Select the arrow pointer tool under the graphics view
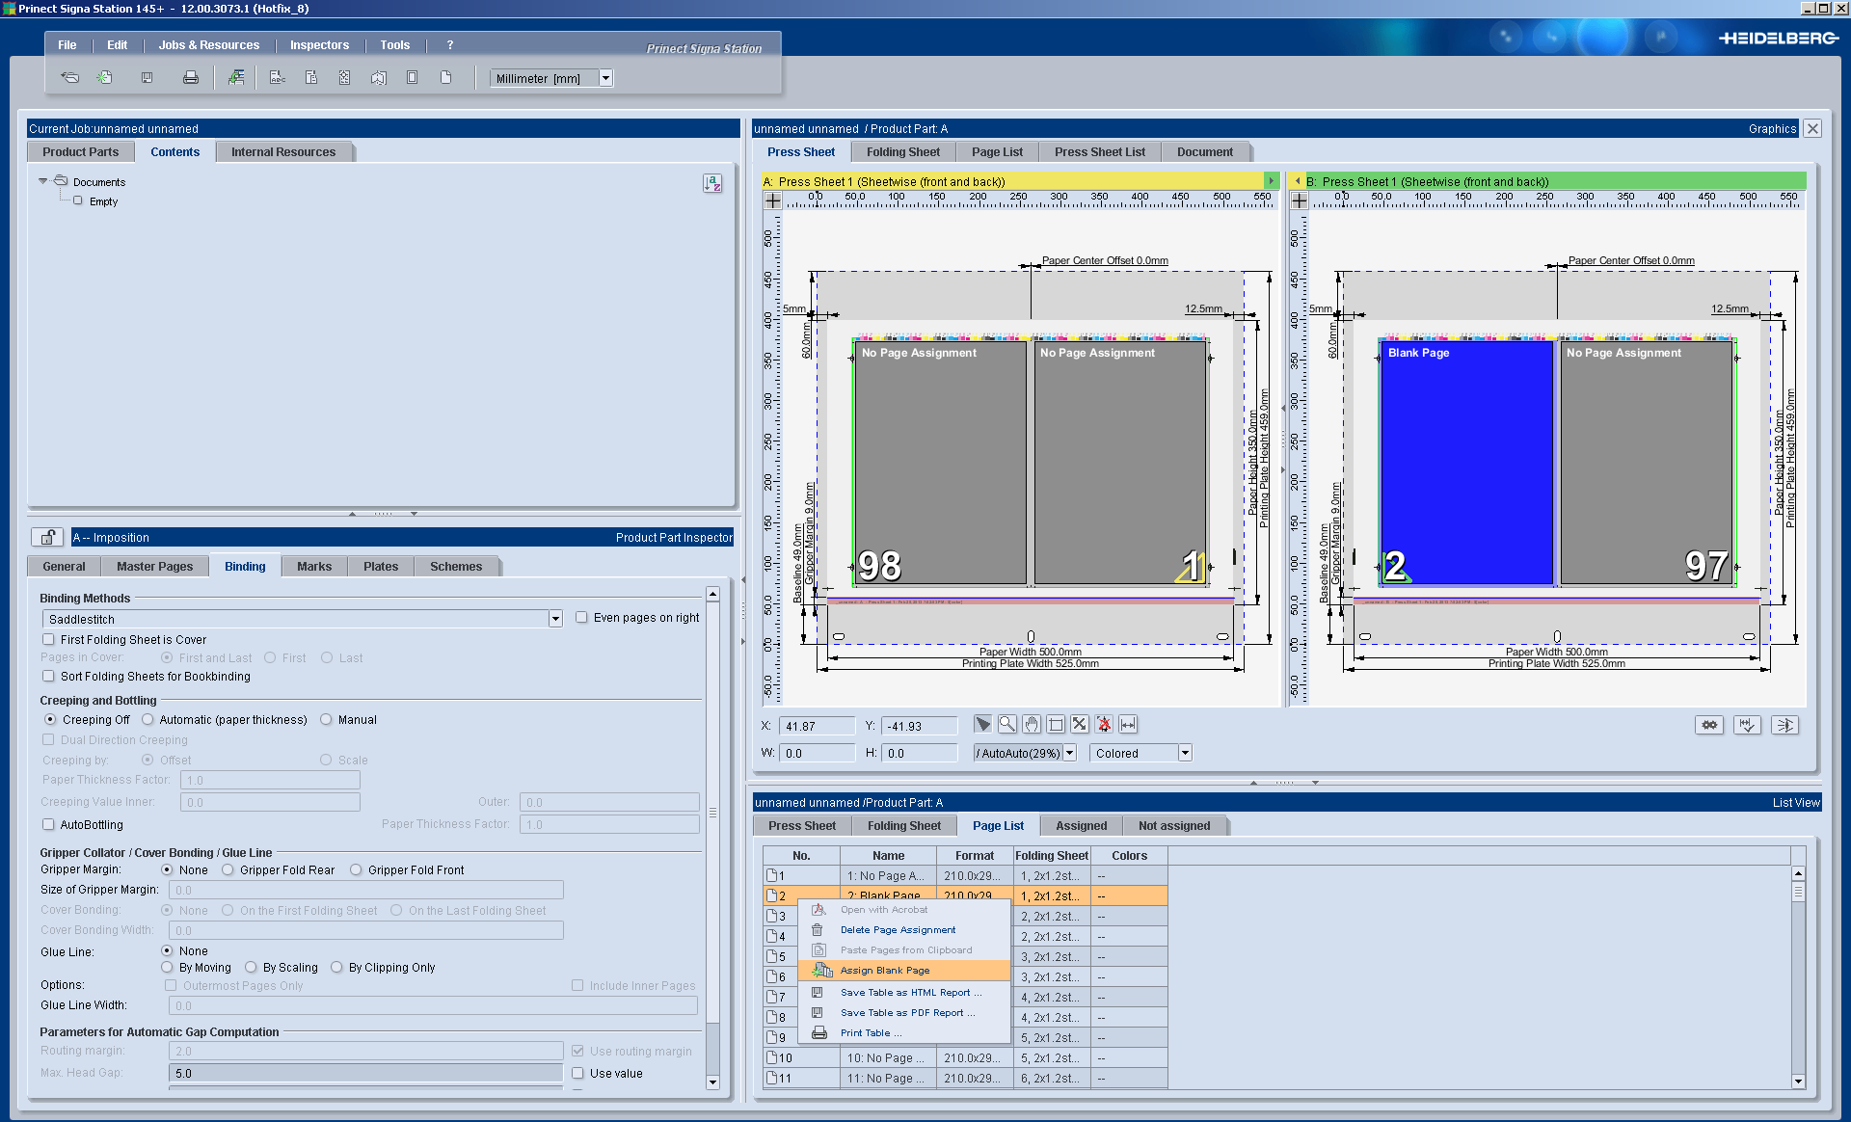The width and height of the screenshot is (1851, 1122). [x=982, y=724]
